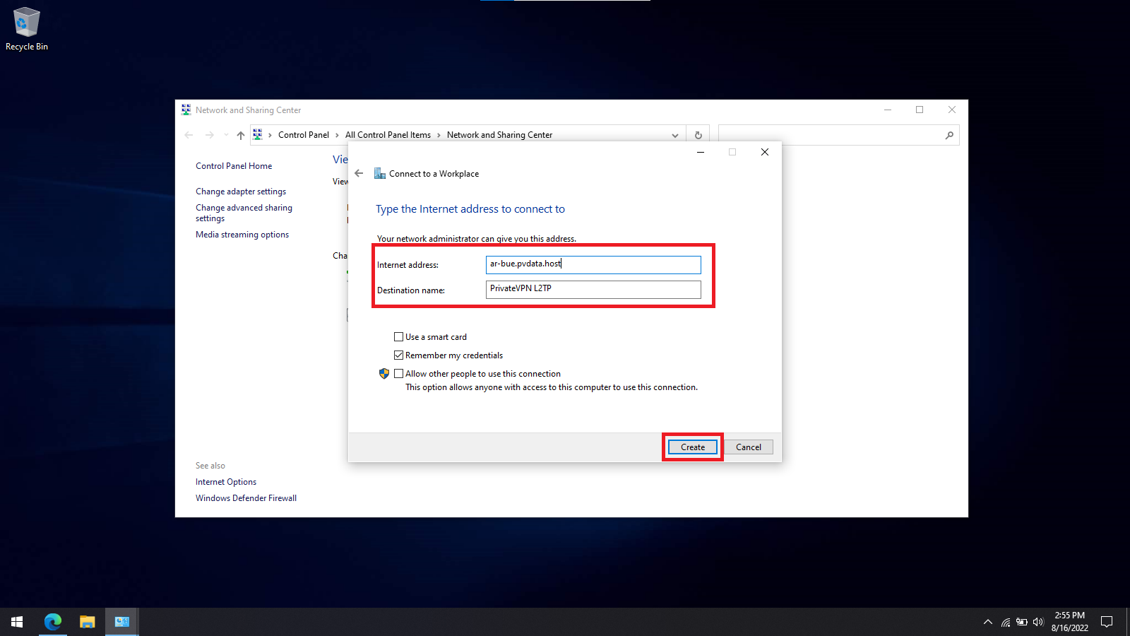Click the Control Panel breadcrumb
This screenshot has height=636, width=1130.
click(x=303, y=135)
